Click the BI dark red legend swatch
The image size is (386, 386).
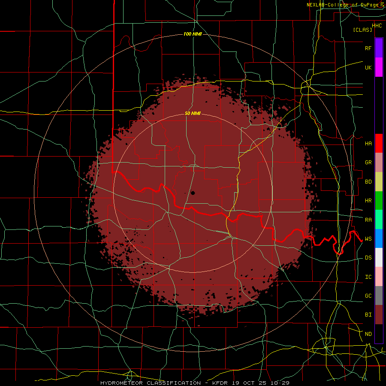pos(379,315)
